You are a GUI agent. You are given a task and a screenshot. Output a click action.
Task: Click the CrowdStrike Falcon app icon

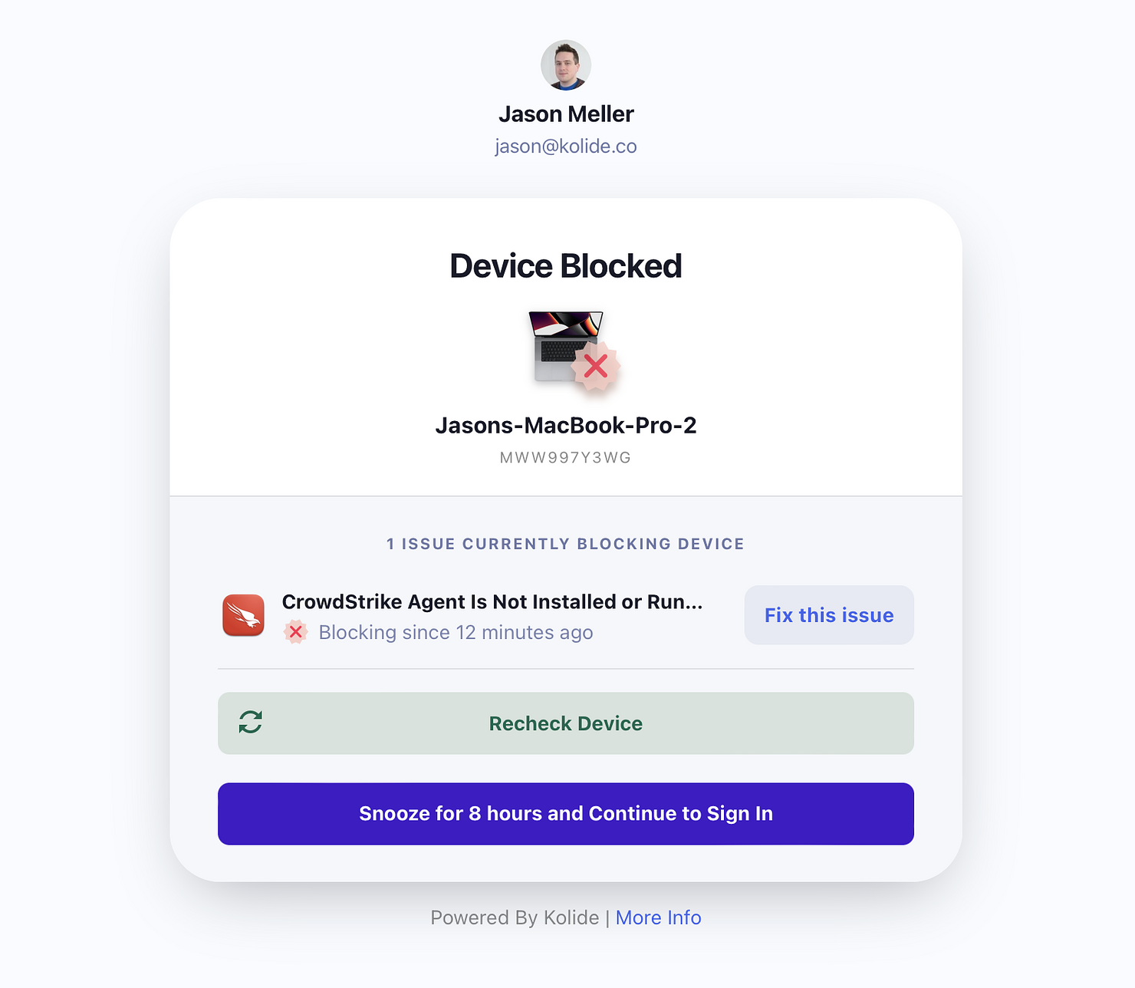click(x=244, y=615)
